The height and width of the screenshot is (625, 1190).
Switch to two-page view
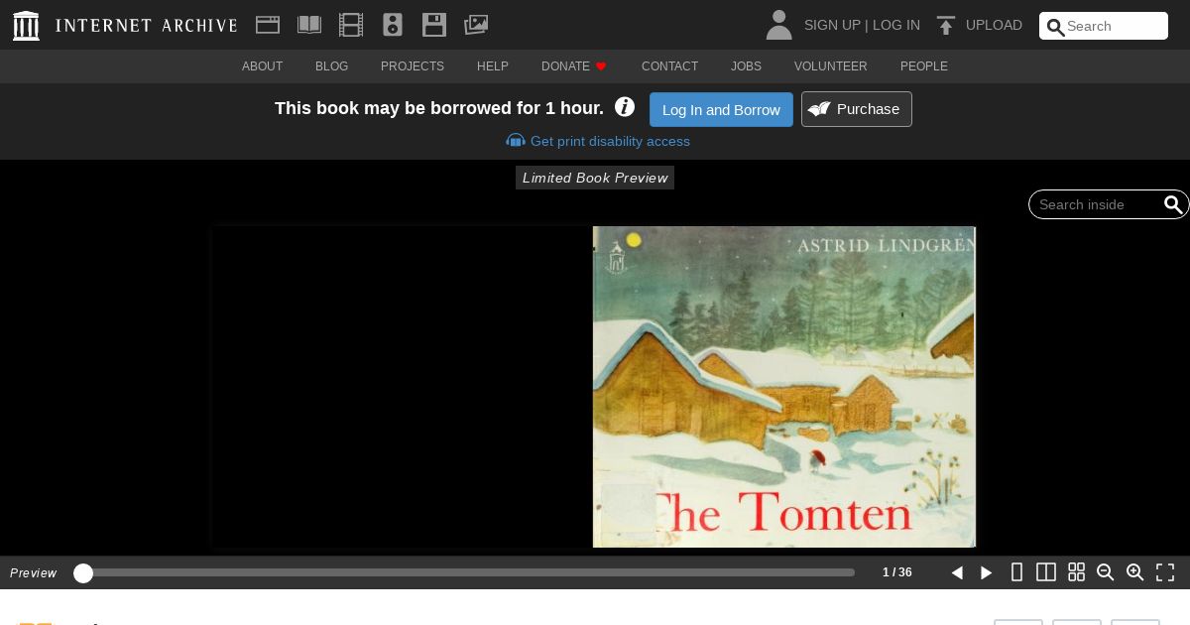1046,572
